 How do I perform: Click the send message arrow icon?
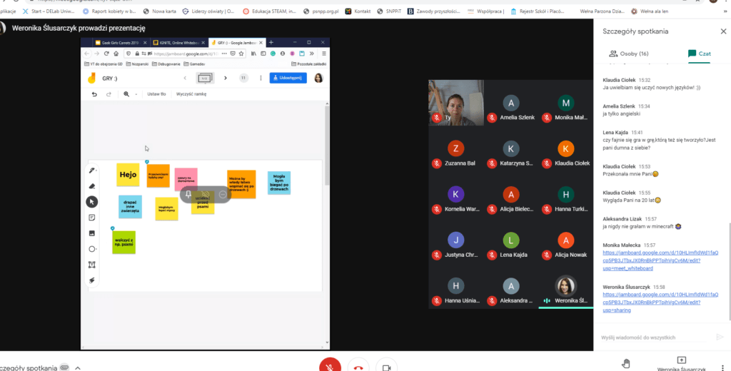[x=720, y=337]
